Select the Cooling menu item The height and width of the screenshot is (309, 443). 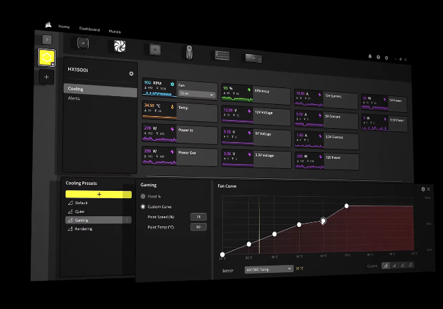tap(100, 90)
